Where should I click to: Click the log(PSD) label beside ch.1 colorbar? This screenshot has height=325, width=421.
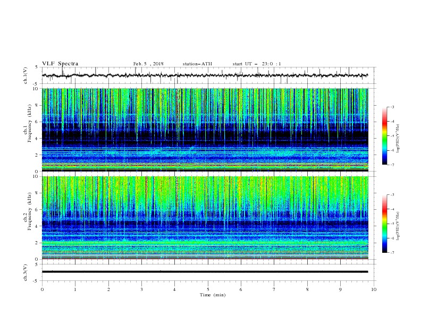pos(398,139)
